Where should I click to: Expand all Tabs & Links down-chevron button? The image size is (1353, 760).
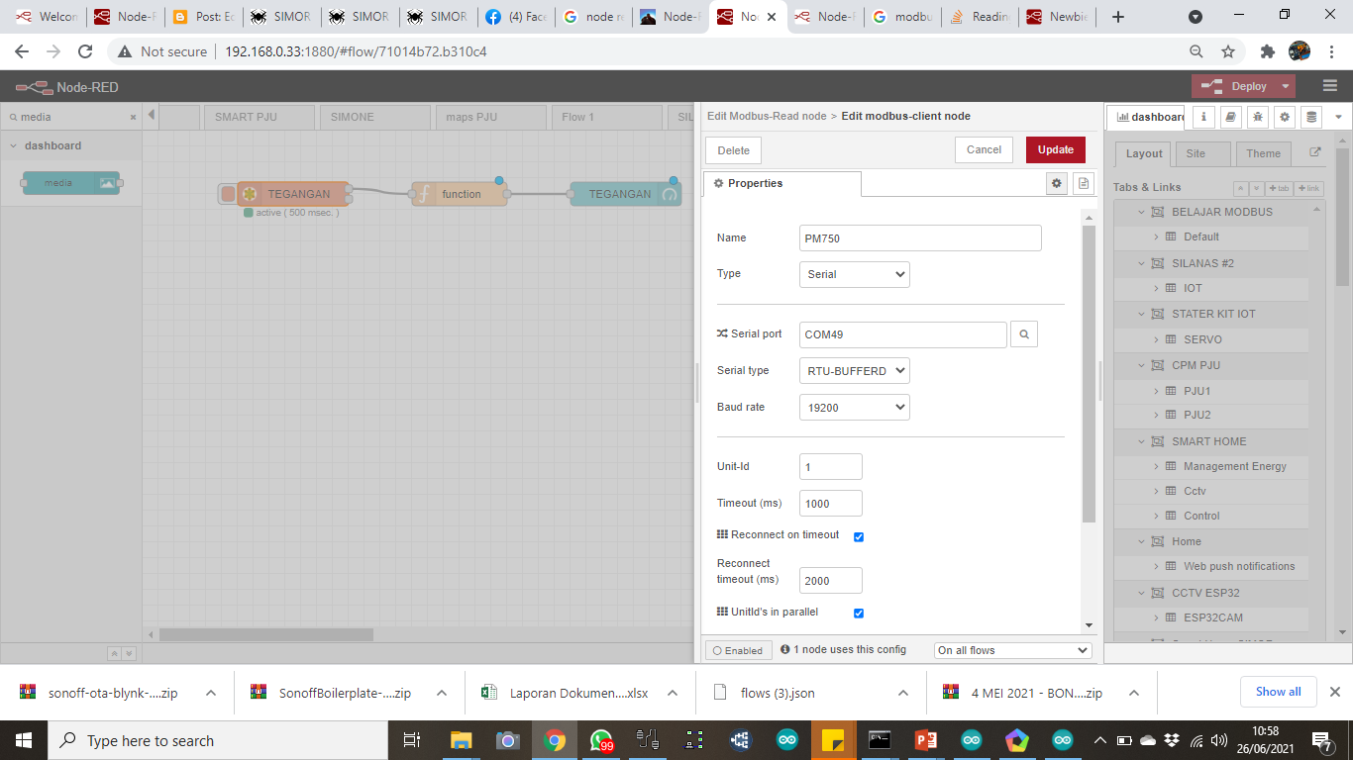1257,188
